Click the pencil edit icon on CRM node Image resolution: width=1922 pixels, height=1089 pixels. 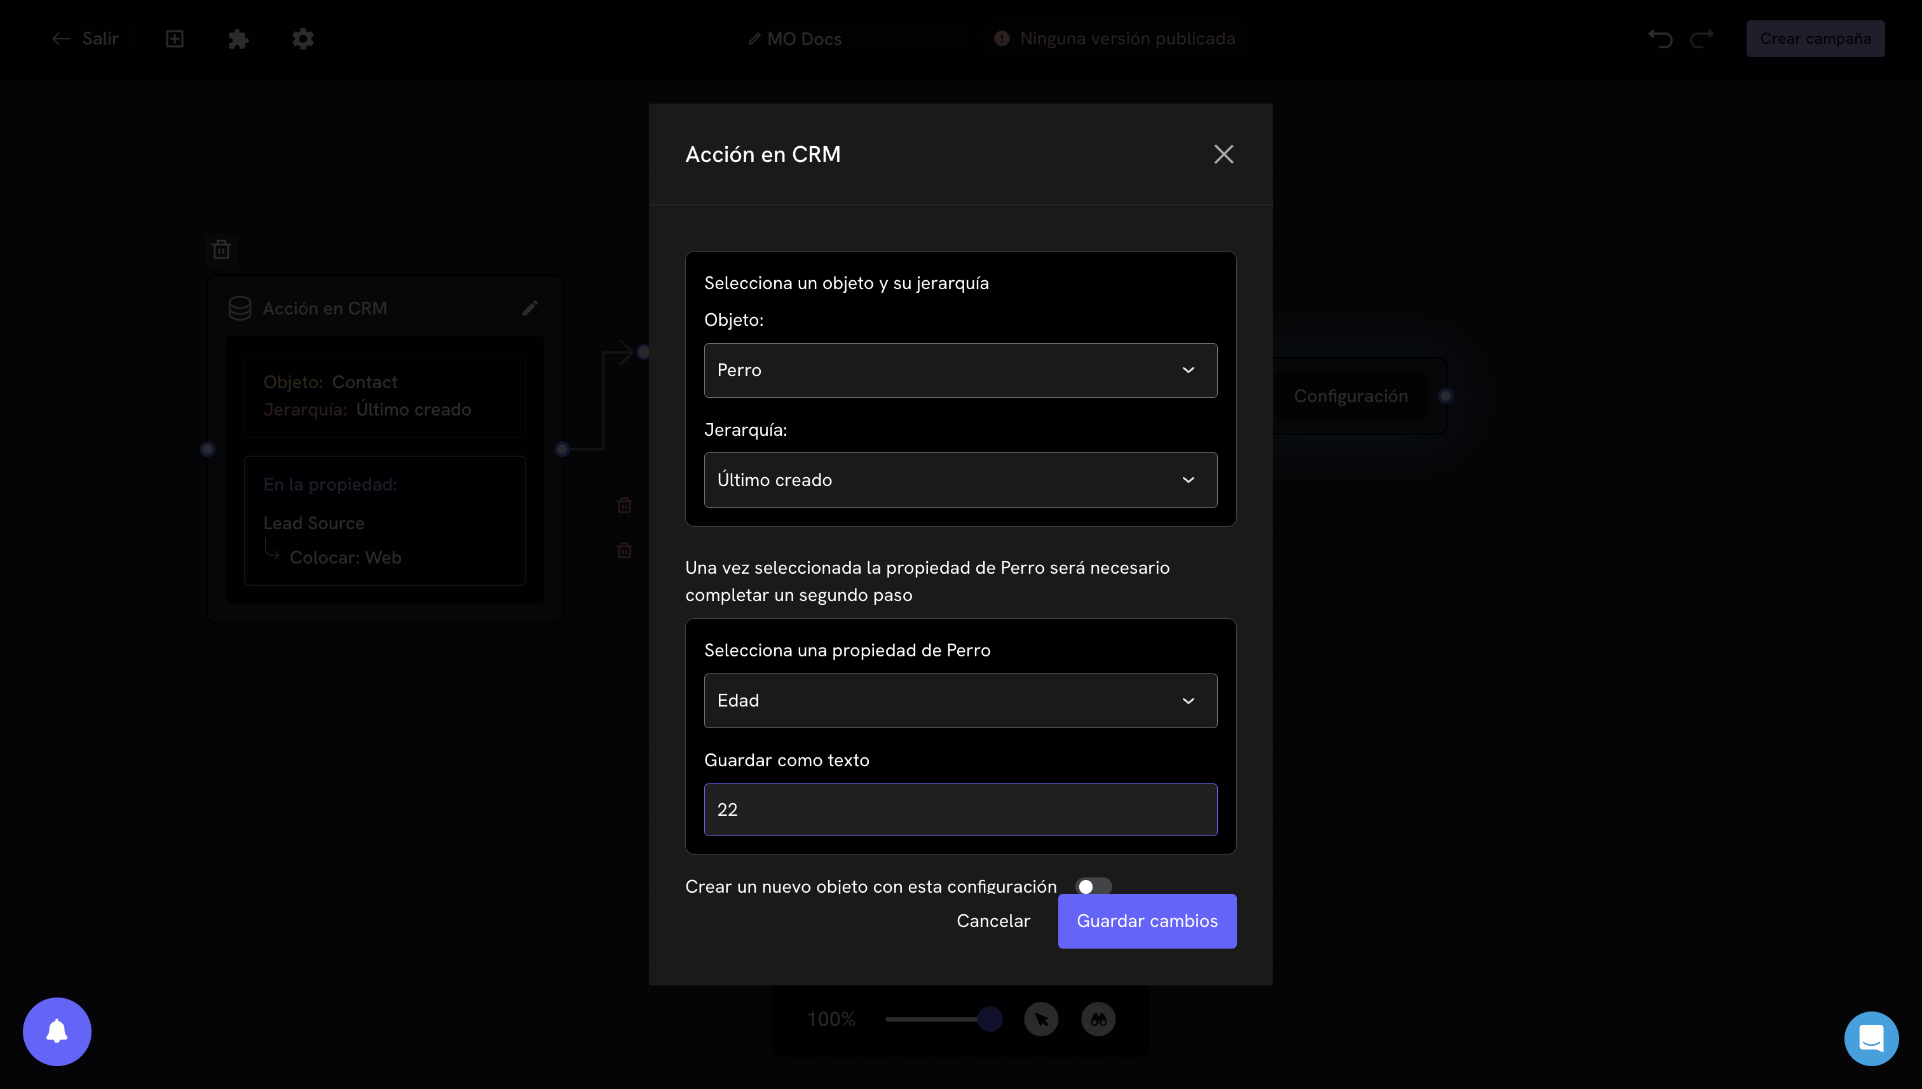[529, 308]
